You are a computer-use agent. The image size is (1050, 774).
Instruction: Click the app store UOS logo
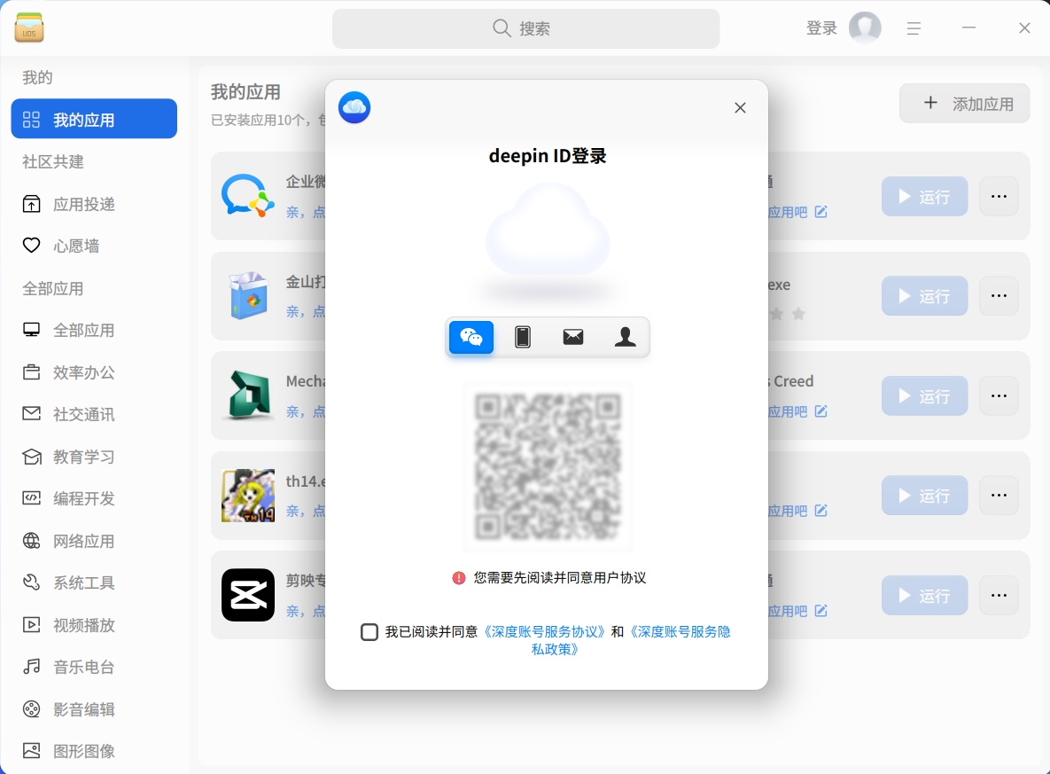point(28,27)
